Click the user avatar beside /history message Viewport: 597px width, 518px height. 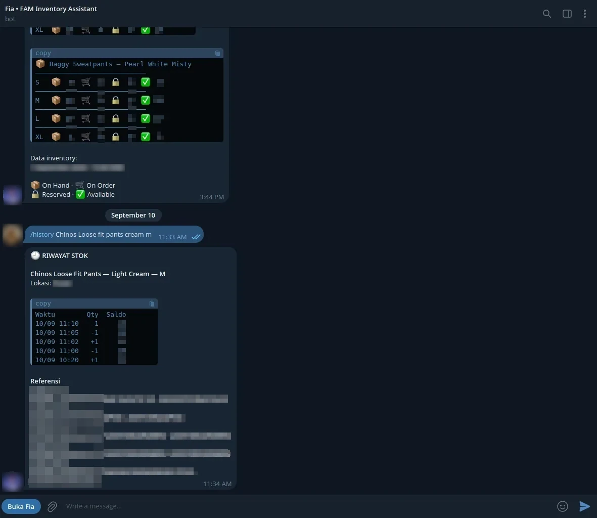[x=12, y=234]
